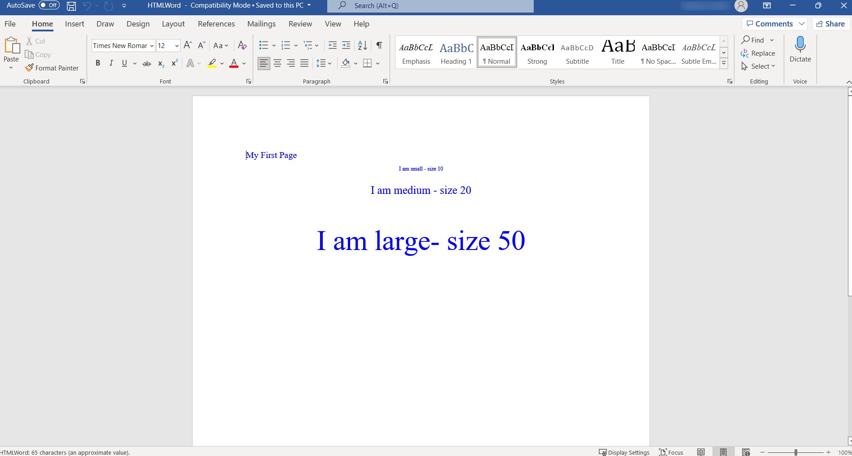Open numbering list dropdown arrow

pos(296,45)
